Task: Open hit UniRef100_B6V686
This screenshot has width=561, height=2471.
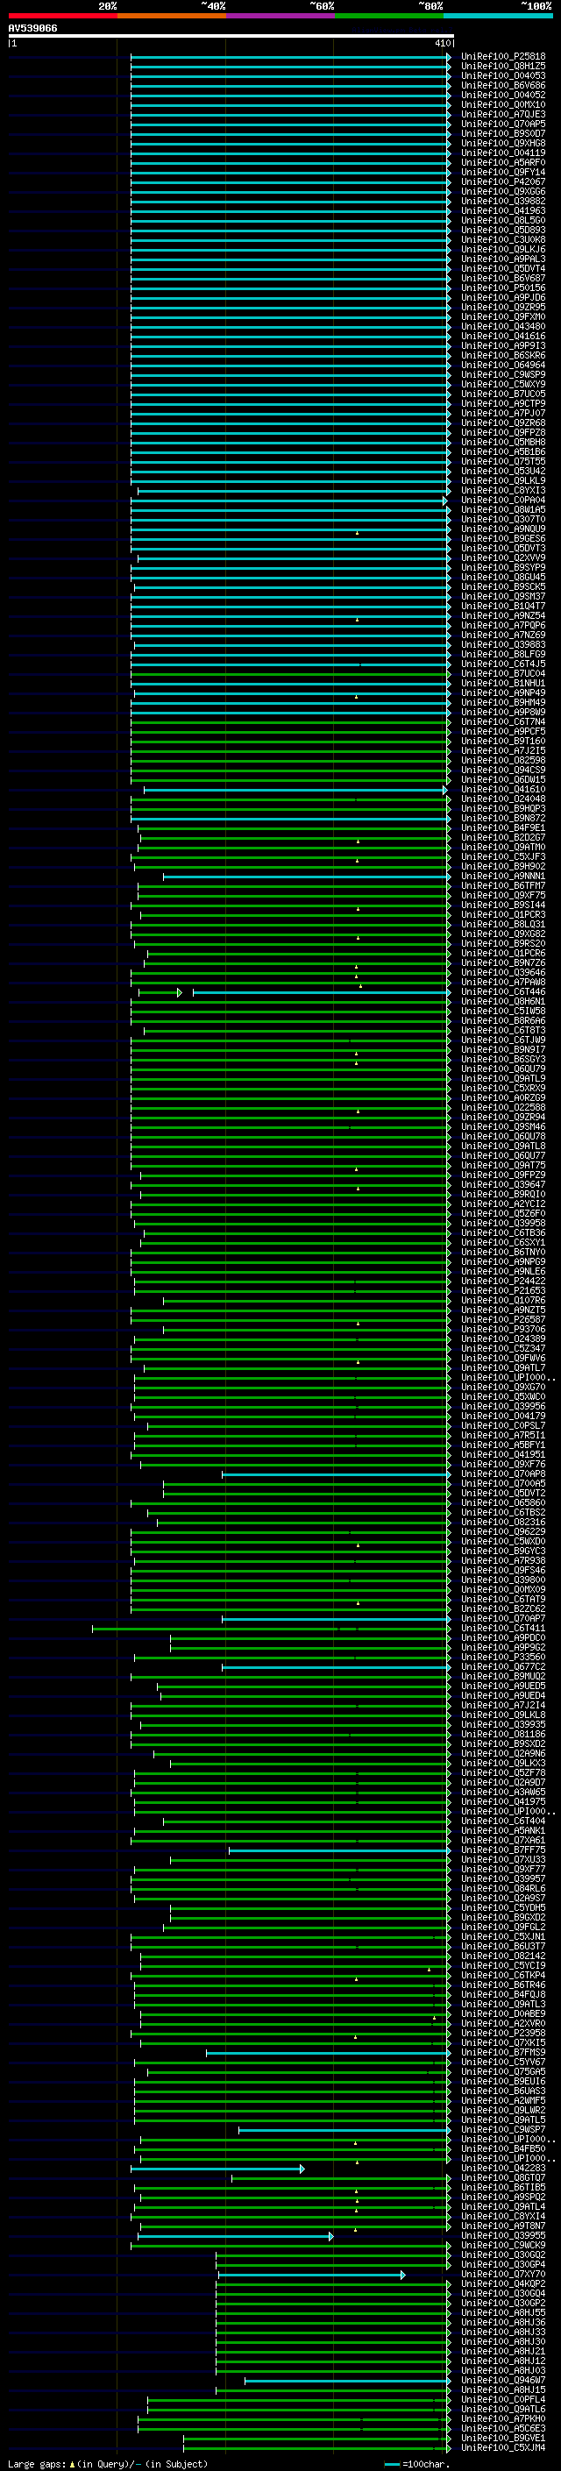Action: click(503, 85)
